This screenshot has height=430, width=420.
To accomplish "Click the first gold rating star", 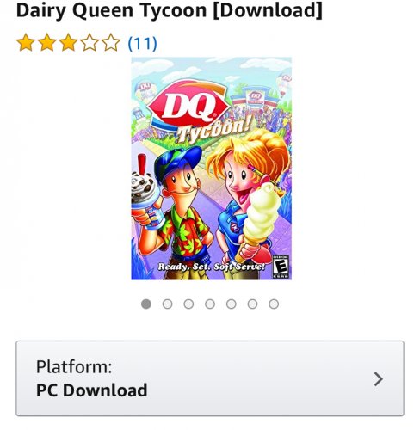I will coord(26,43).
